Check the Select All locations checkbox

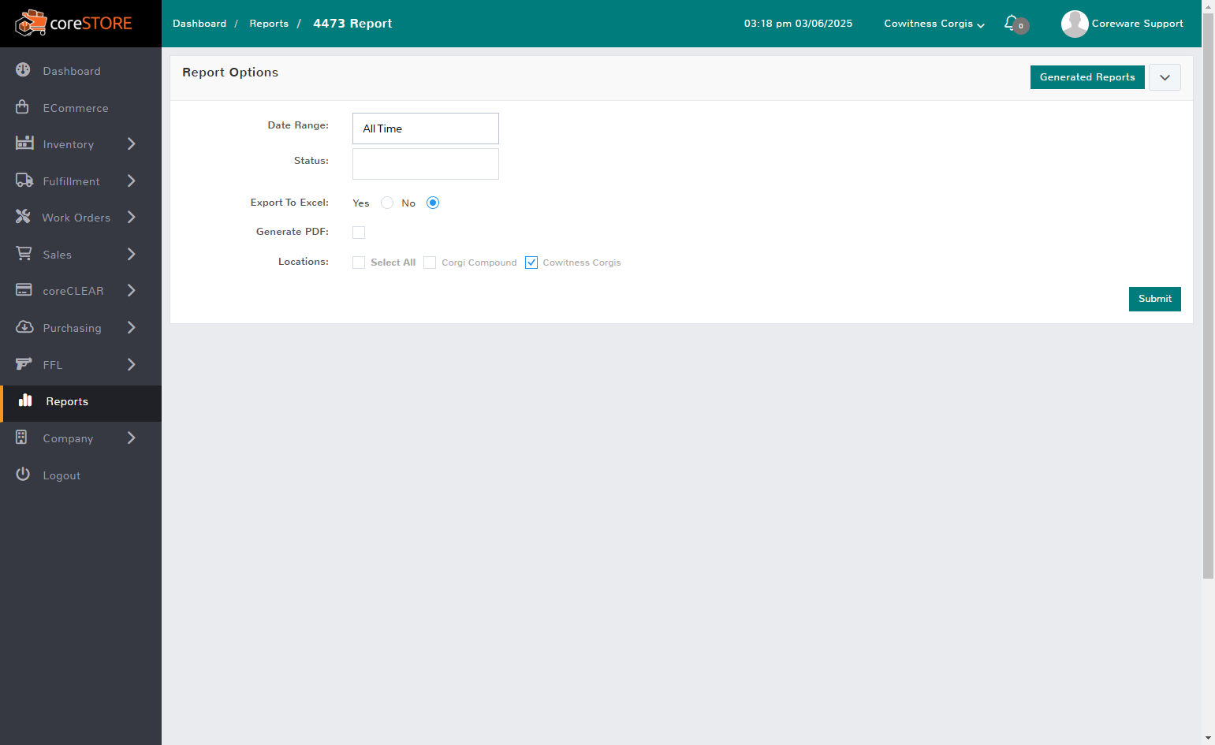(x=359, y=263)
